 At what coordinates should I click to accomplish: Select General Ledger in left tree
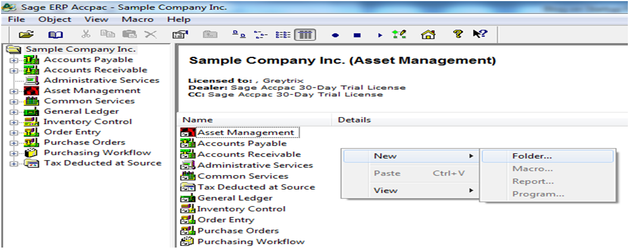[x=81, y=112]
